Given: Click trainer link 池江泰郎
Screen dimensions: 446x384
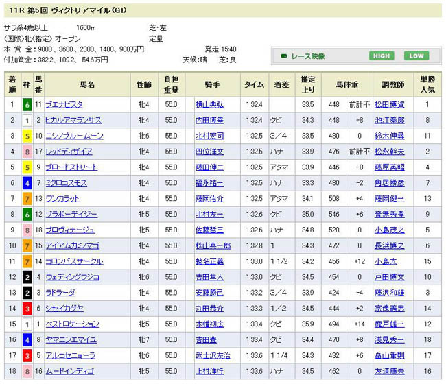Looking at the screenshot, I should click(x=389, y=120).
